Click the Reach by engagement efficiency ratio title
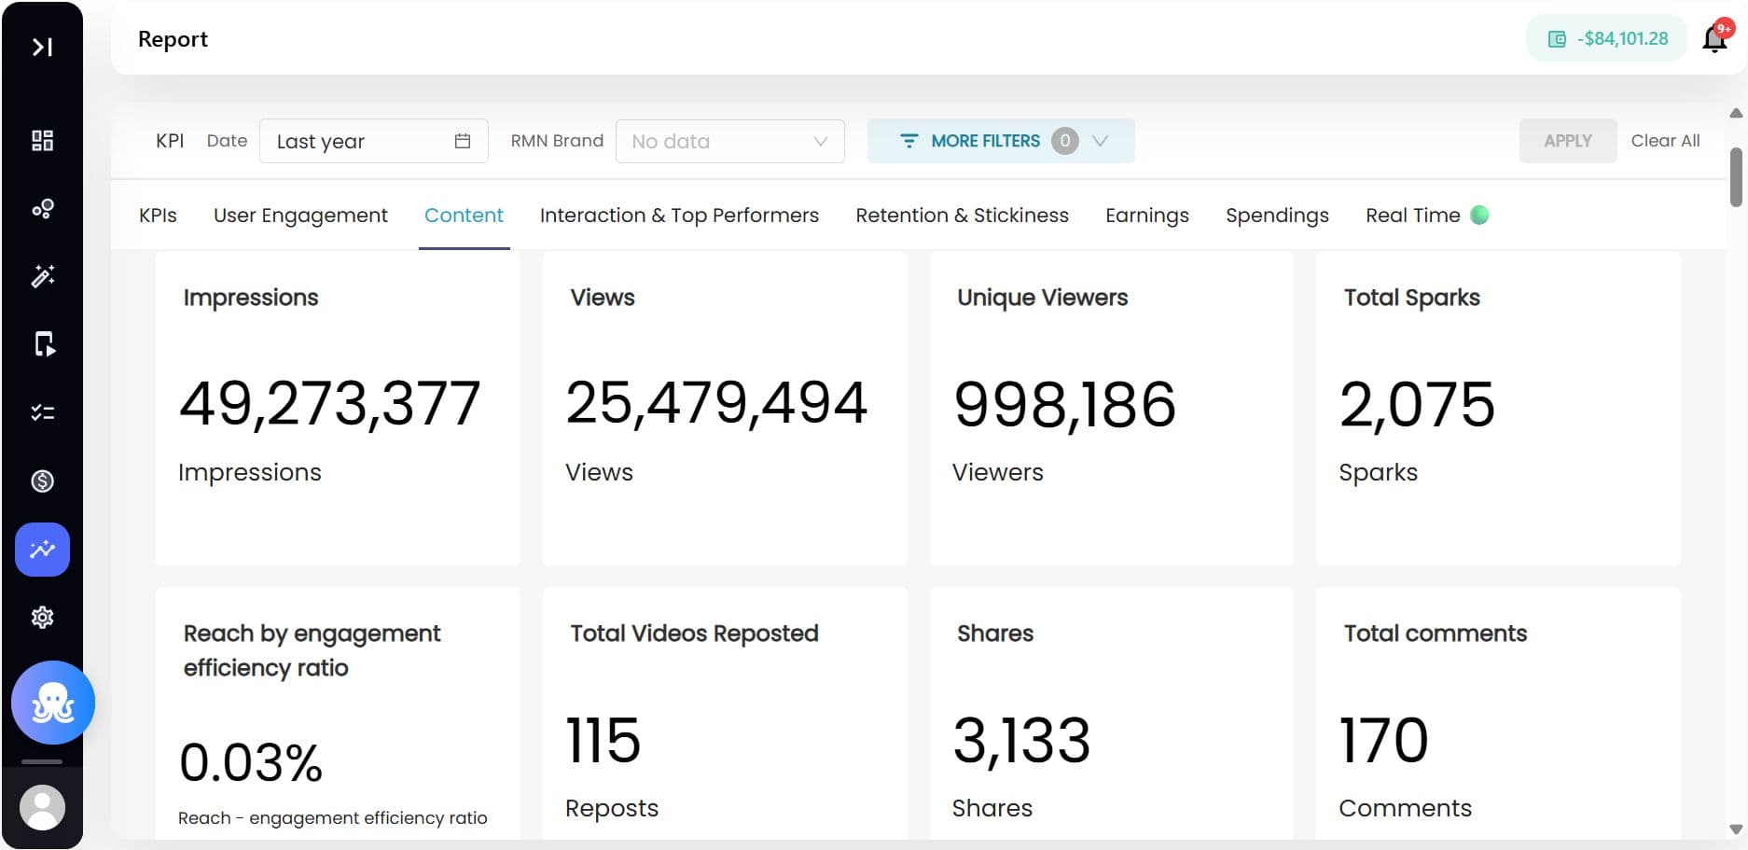 [312, 651]
